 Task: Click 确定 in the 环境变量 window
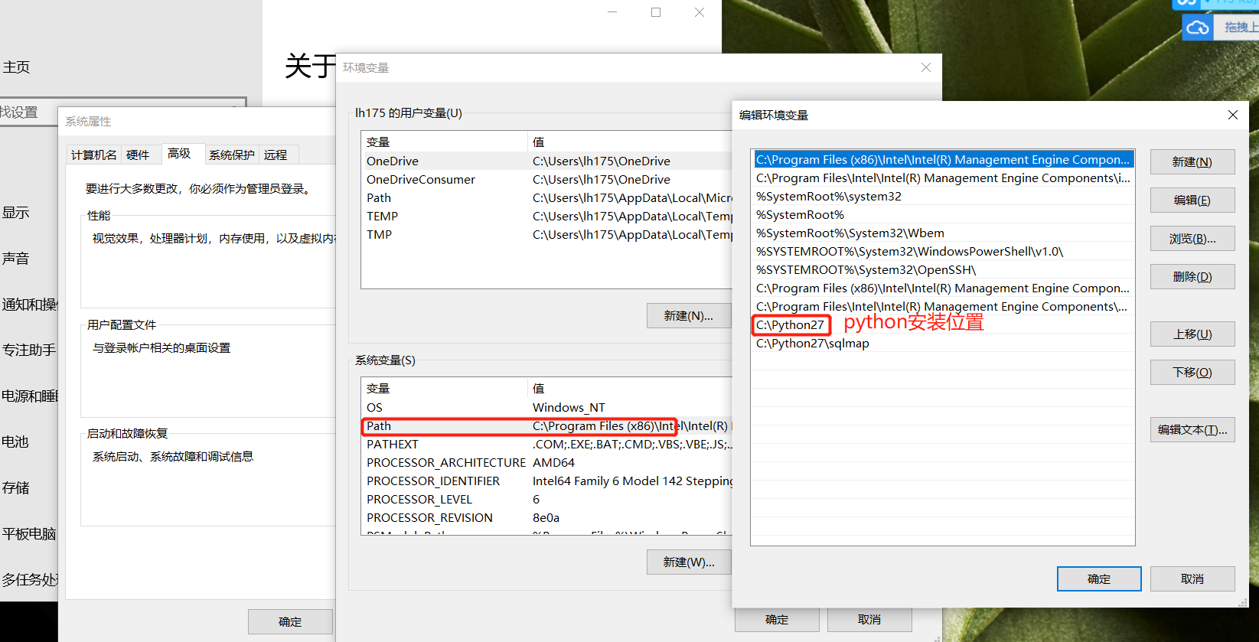tap(777, 620)
